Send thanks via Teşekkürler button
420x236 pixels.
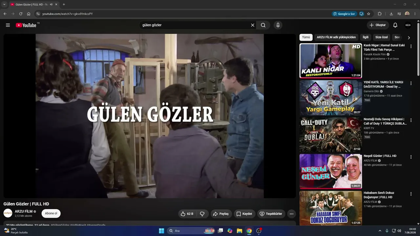[271, 214]
